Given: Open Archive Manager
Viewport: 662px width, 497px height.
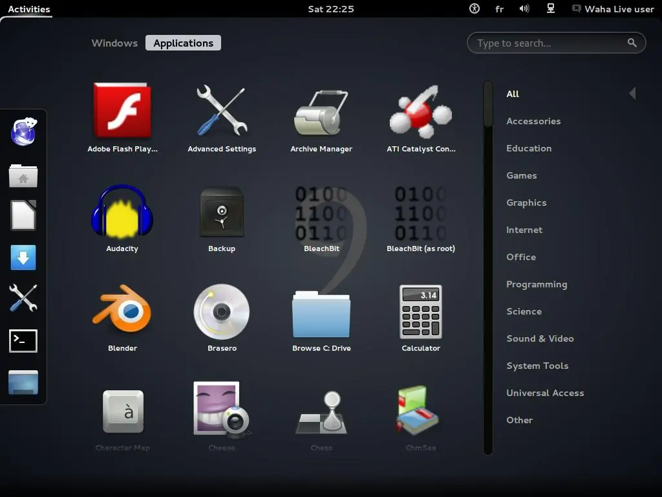Looking at the screenshot, I should pyautogui.click(x=321, y=118).
